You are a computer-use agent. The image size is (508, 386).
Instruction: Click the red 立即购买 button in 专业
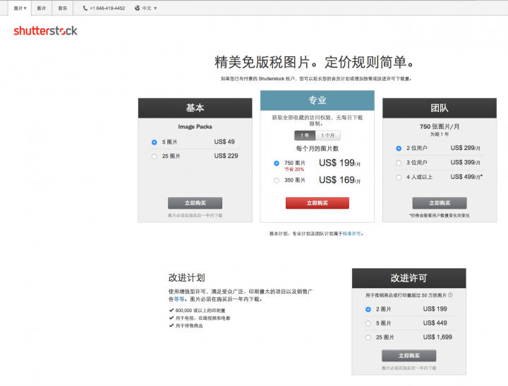pos(317,203)
